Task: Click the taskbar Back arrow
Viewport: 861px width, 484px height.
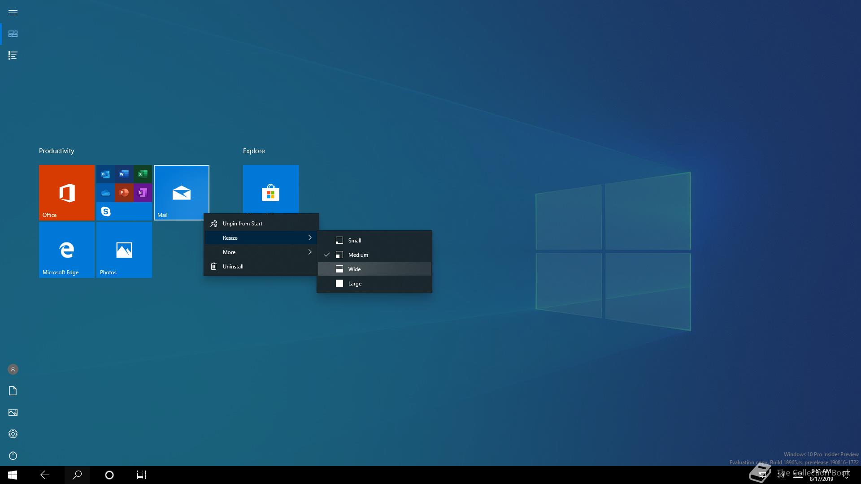Action: [45, 475]
